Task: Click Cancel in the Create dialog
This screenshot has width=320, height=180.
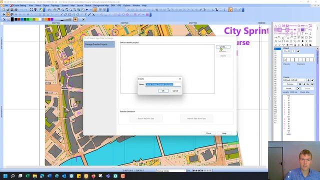Action: [x=175, y=91]
